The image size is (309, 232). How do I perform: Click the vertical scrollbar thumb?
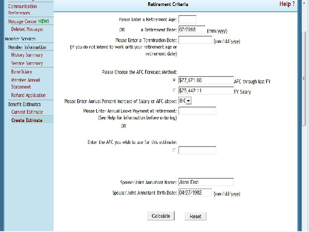point(304,78)
